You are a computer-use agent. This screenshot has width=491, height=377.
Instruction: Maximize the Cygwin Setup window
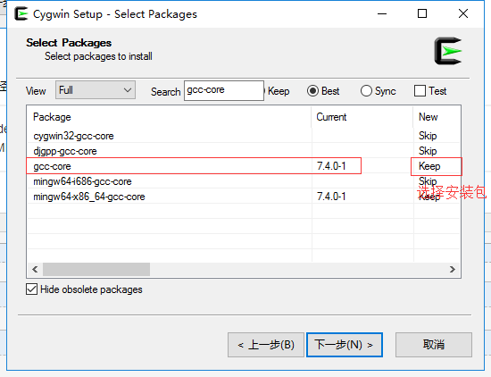pos(422,13)
